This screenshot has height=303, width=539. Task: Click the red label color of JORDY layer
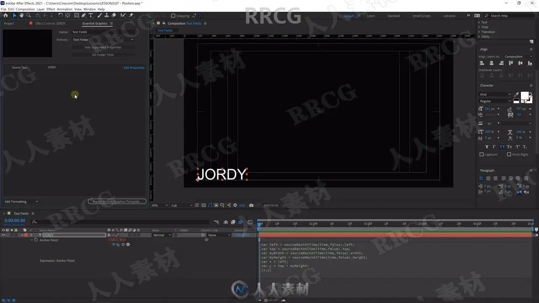26,235
